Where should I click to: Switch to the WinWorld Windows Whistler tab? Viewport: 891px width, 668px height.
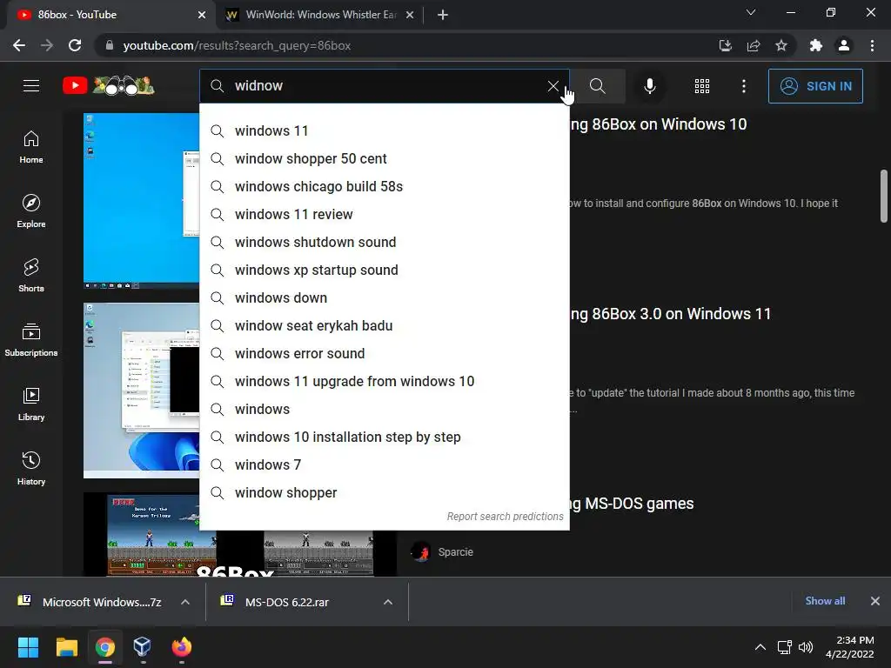[x=320, y=15]
